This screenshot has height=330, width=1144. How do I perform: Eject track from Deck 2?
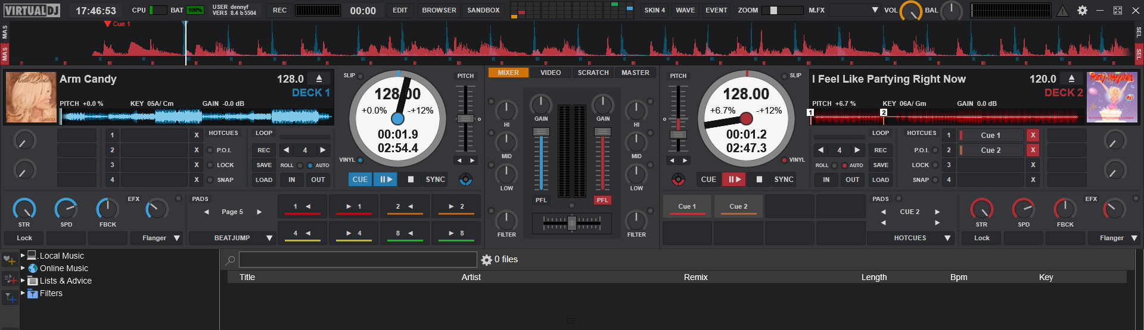click(1071, 78)
